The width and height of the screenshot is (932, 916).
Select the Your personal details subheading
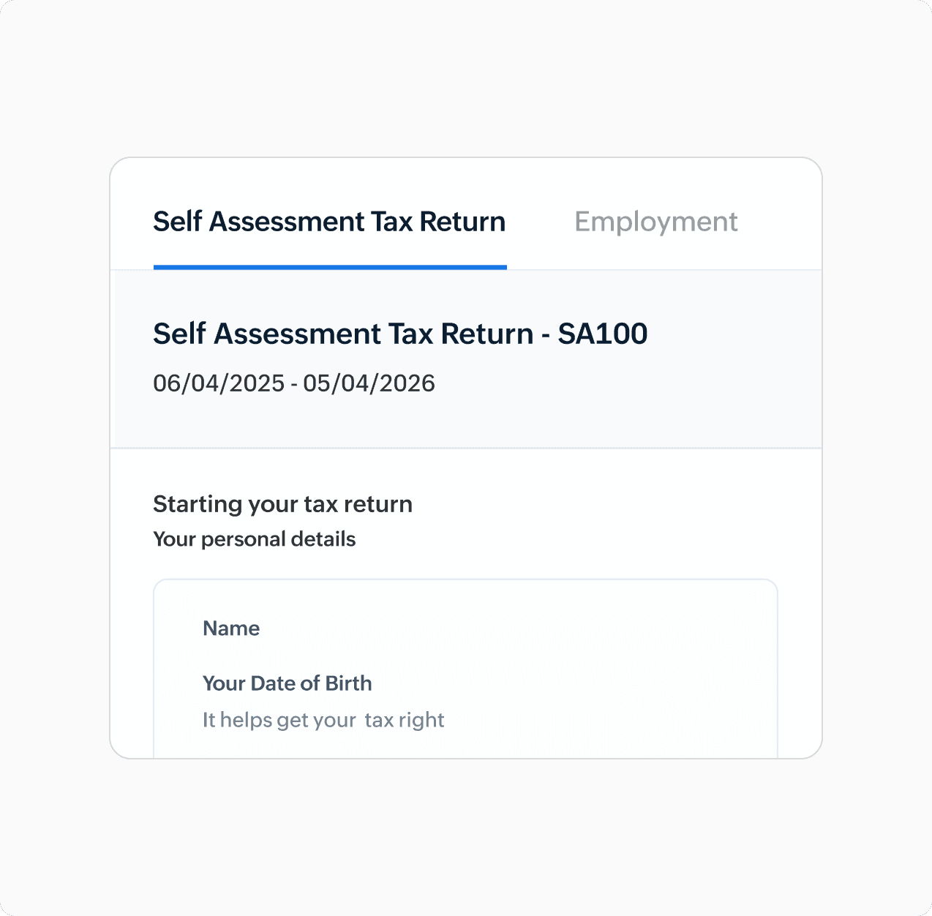[x=255, y=539]
